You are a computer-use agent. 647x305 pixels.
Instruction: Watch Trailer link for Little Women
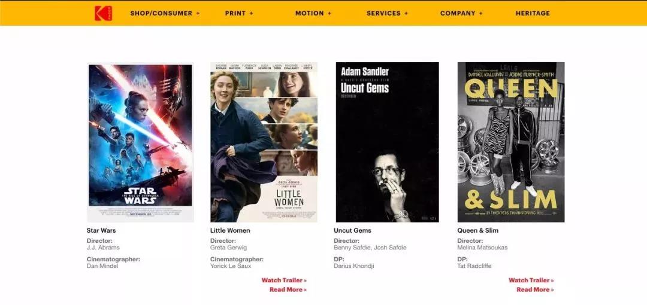coord(284,280)
